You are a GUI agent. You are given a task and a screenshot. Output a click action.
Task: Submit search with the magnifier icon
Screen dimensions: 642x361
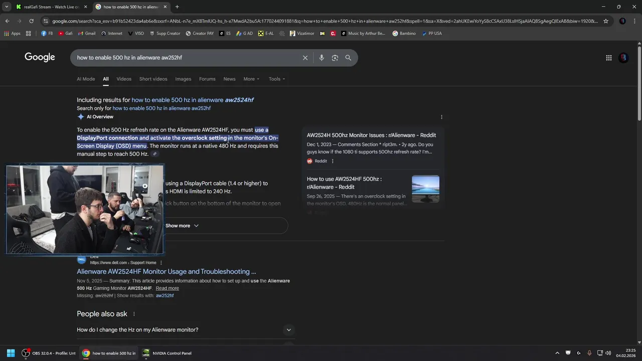[x=348, y=58]
